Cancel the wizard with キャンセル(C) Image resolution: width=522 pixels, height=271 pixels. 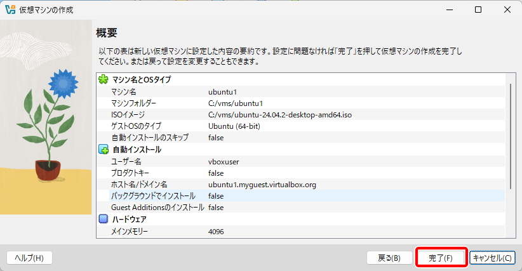(492, 258)
